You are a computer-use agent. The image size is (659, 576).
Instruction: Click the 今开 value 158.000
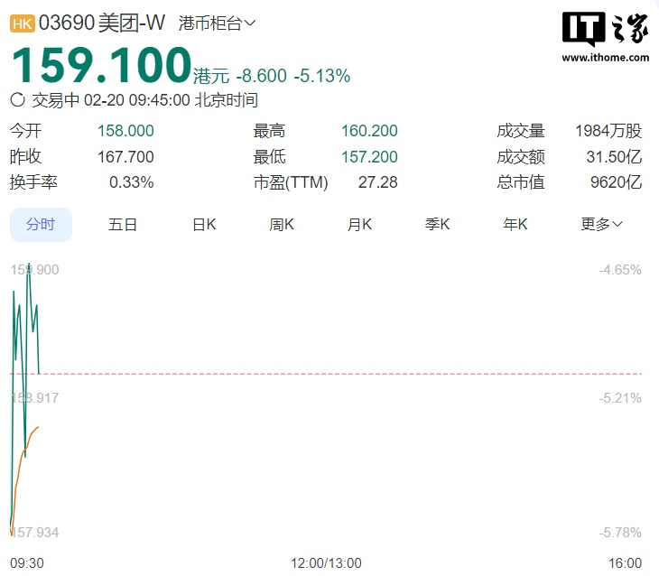(x=125, y=131)
